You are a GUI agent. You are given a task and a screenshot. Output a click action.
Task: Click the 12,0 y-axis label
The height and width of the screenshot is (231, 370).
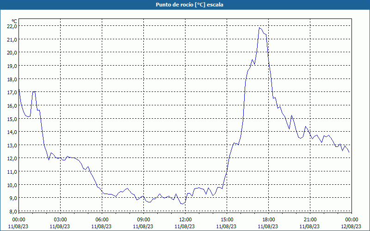pos(12,158)
